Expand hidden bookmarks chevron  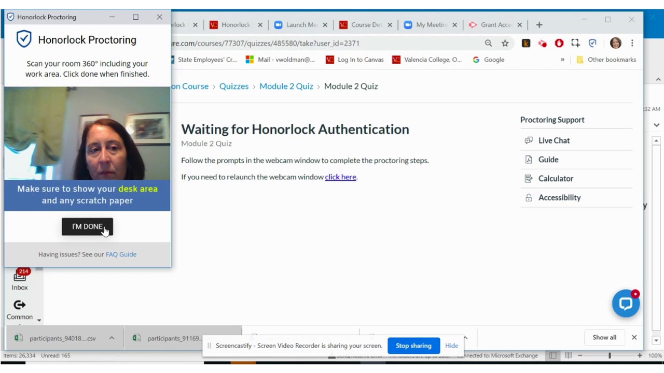coord(562,60)
